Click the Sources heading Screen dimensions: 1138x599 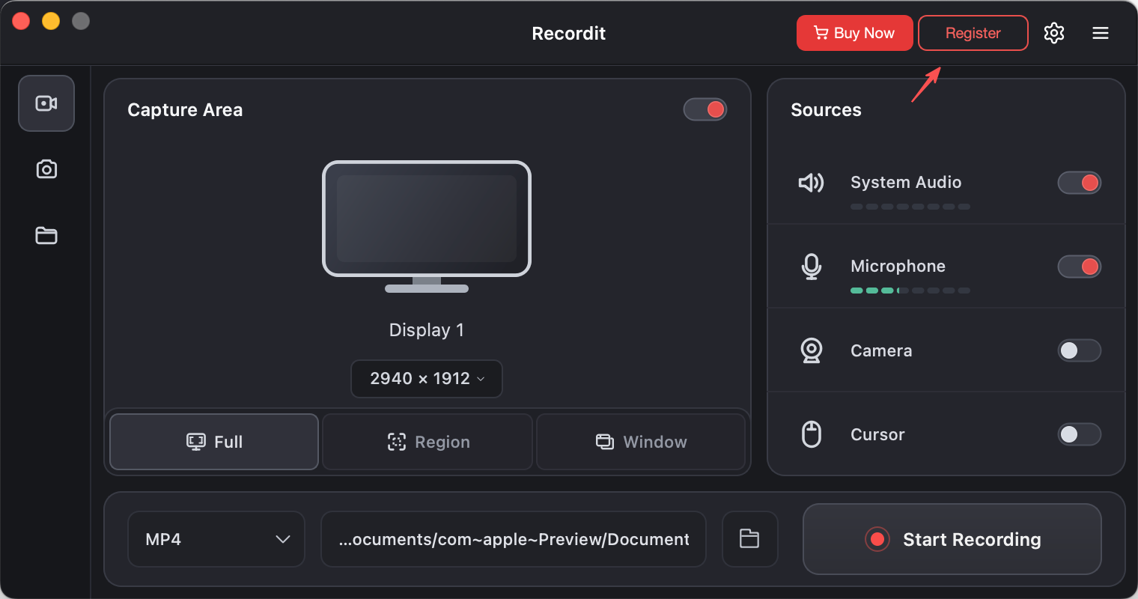coord(827,110)
